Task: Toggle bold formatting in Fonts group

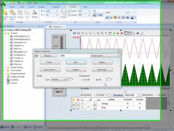Action: (x=115, y=18)
